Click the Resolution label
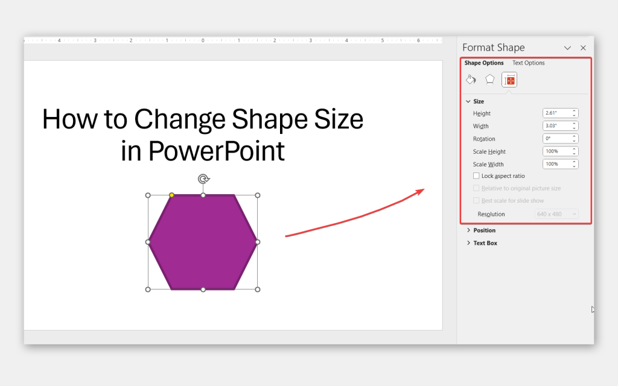The height and width of the screenshot is (386, 618). (x=491, y=214)
